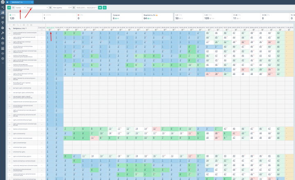Open the Все группы groups dropdown
The image size is (295, 180).
62,7
